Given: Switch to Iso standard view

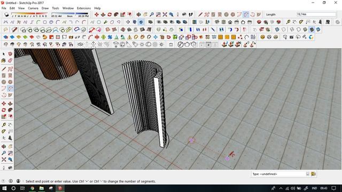Looking at the screenshot, I should pos(217,22).
